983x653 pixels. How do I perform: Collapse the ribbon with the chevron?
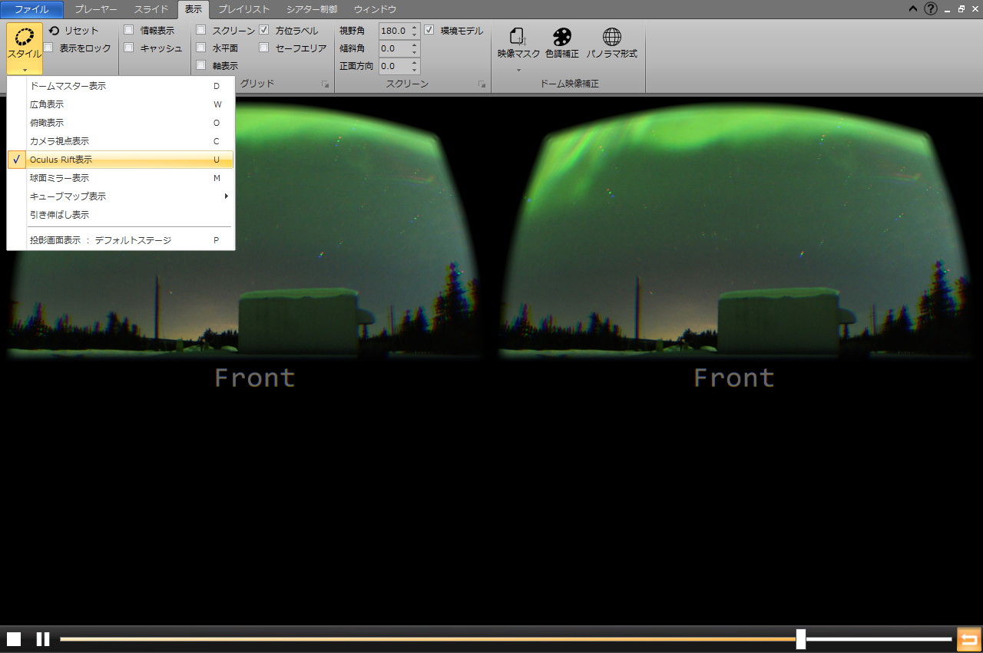click(x=912, y=9)
